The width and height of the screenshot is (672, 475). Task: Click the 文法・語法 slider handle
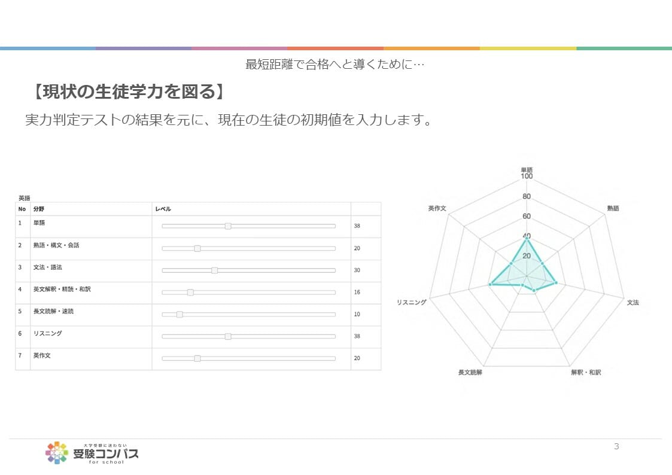coord(214,270)
